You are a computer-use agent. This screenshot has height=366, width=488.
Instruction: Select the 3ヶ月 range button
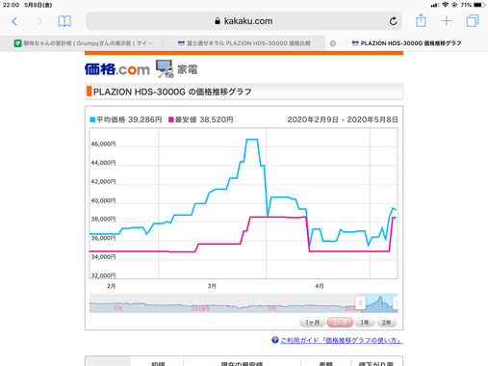340,323
